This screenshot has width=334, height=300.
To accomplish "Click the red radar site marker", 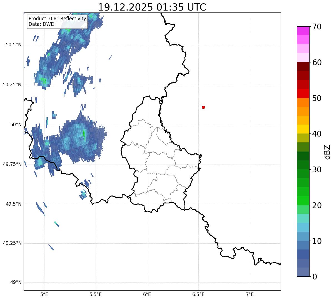I will tap(203, 107).
